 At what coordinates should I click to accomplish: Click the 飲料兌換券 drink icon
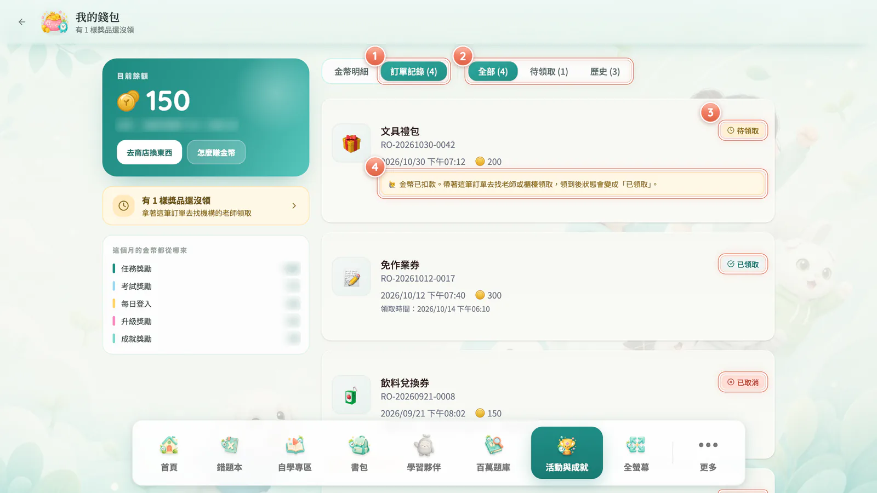tap(351, 395)
